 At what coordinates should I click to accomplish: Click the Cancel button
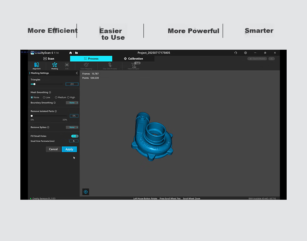(x=53, y=149)
